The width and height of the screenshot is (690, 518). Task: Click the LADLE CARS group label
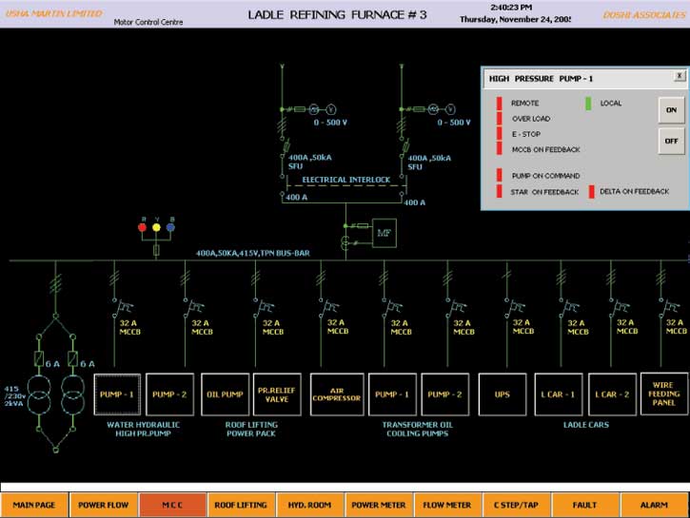pos(585,425)
